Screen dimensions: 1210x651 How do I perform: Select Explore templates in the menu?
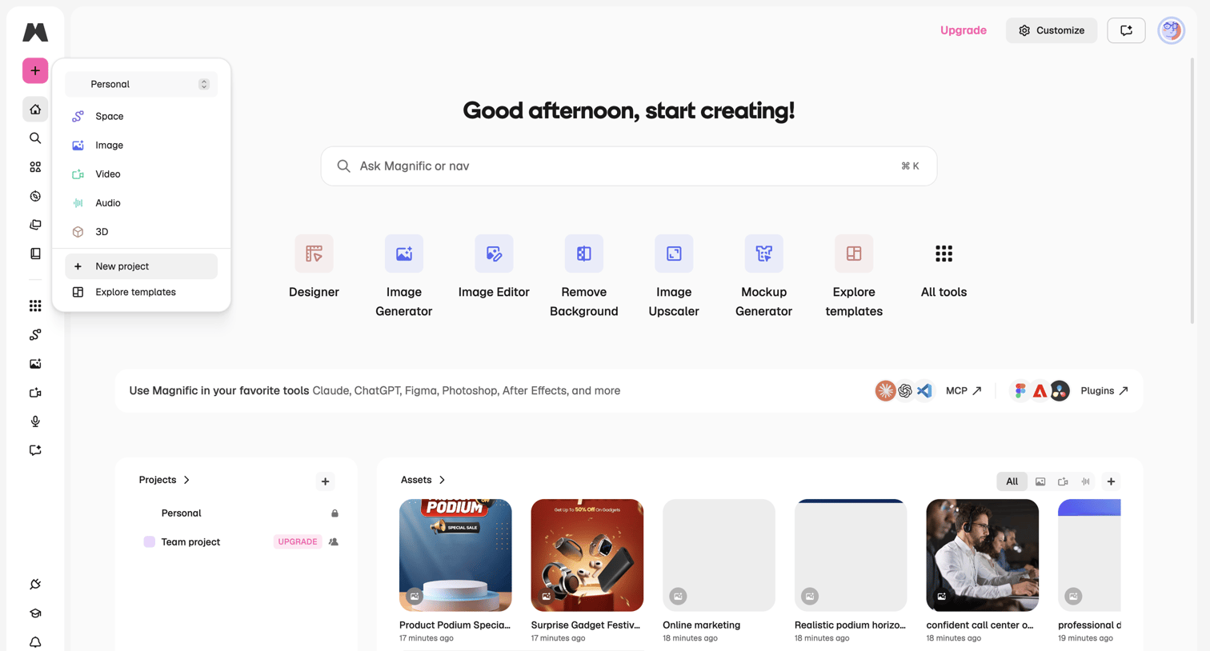pos(142,292)
